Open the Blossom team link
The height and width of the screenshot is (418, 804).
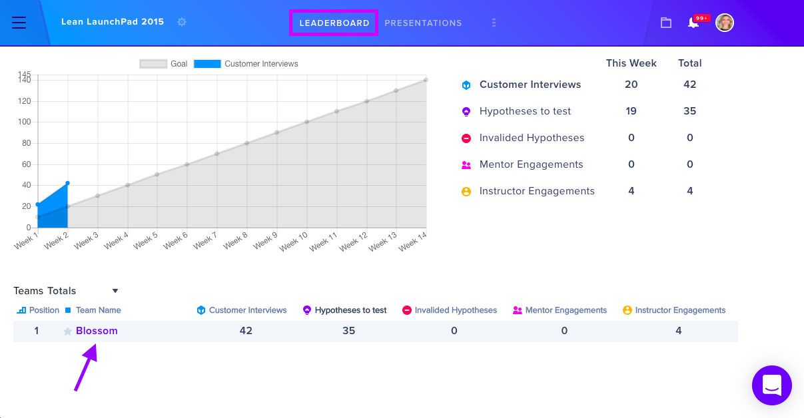point(97,331)
